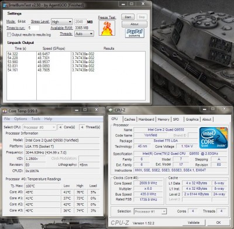Switch to the CPU-Z Memory tab
234x229 pixels.
coord(163,119)
